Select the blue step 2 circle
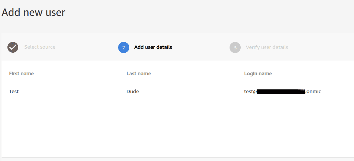 pyautogui.click(x=124, y=47)
